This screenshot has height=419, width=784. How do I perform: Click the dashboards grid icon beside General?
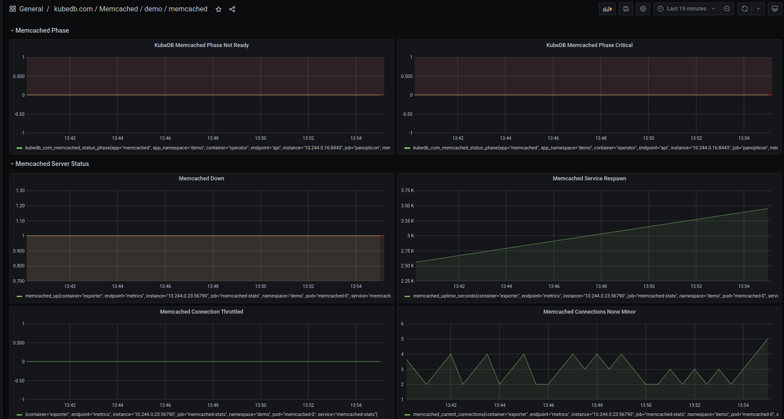click(x=12, y=8)
